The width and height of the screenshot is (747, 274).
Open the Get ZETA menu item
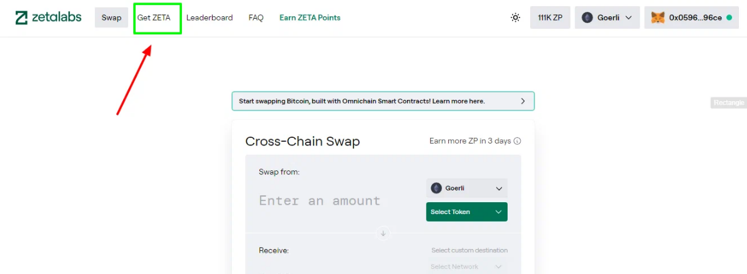(154, 17)
